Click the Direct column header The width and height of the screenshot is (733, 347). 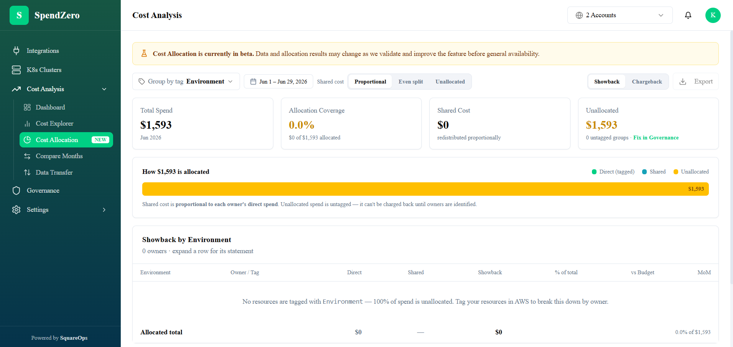(354, 272)
